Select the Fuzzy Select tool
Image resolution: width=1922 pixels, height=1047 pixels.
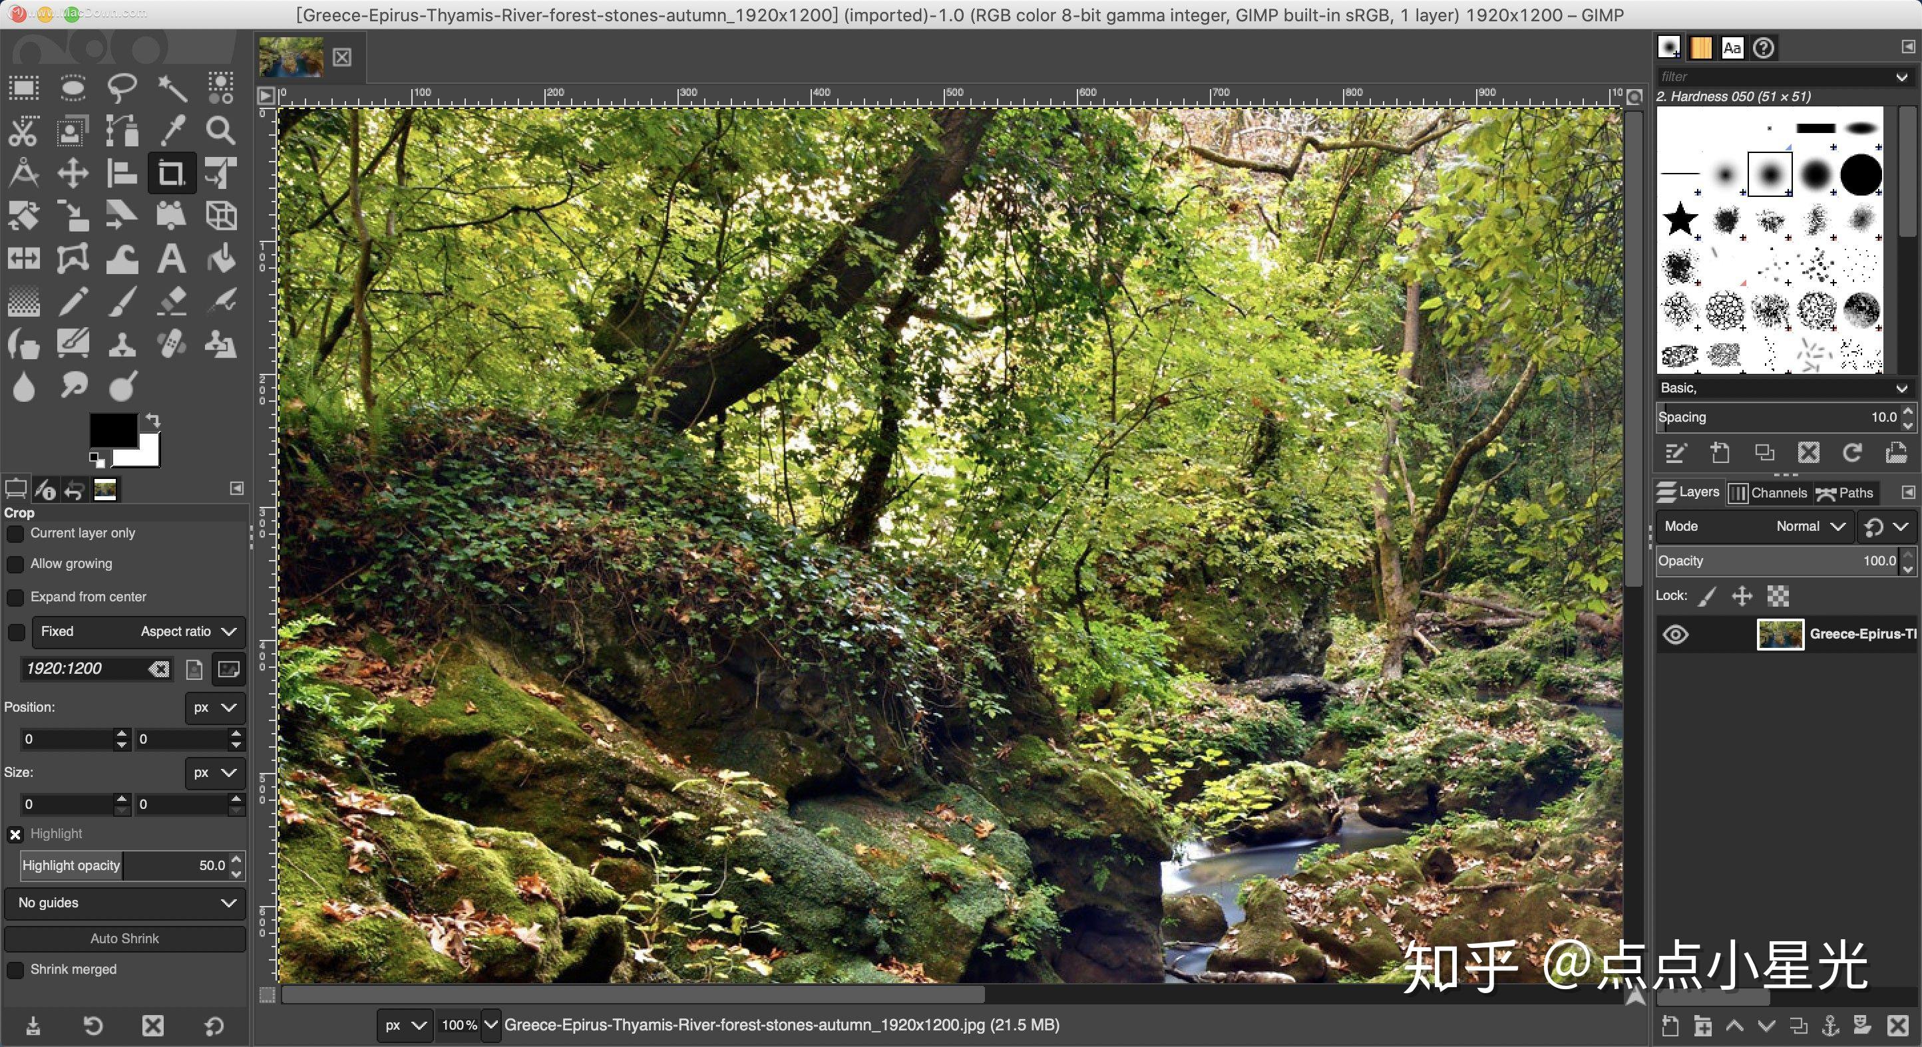(172, 87)
